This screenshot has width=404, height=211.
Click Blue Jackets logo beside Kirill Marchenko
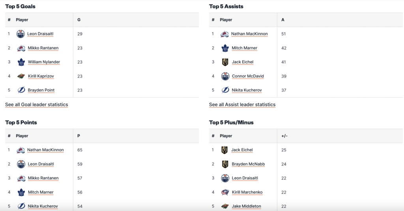225,192
